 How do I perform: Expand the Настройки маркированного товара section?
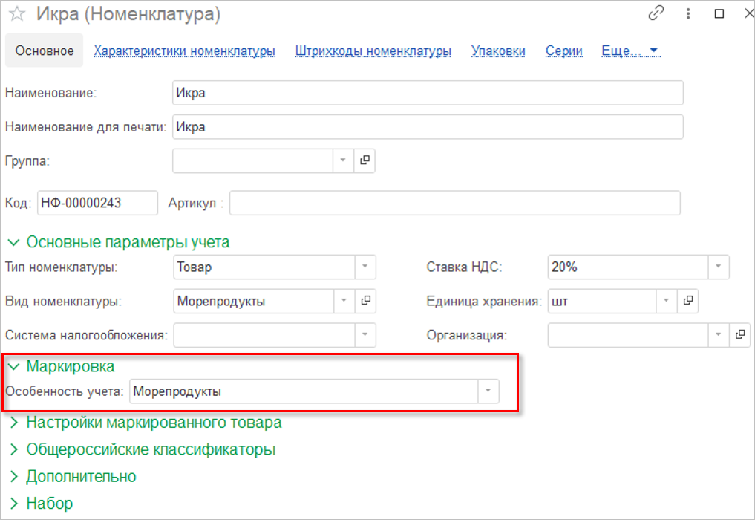click(154, 423)
